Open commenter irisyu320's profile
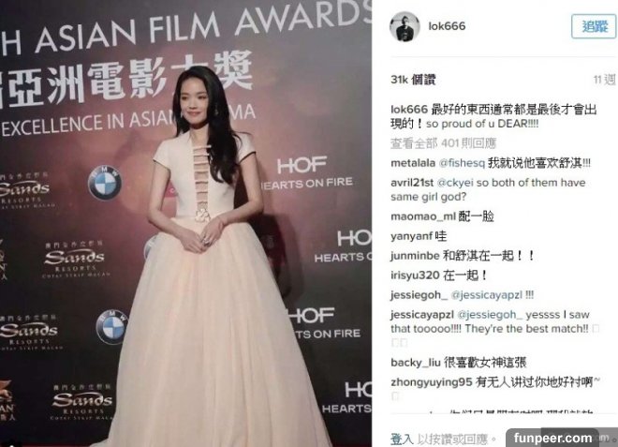Screen dimensions: 618x447 point(415,276)
